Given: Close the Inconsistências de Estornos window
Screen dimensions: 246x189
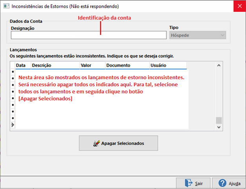Looking at the screenshot, I should (x=240, y=6).
